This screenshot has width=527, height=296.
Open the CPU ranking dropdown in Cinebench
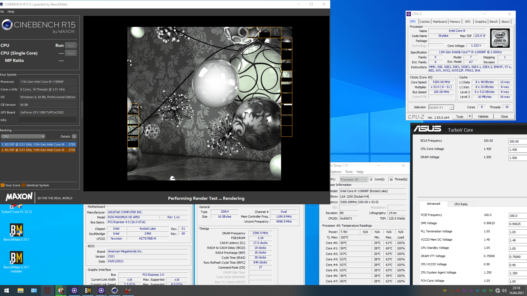coord(23,136)
